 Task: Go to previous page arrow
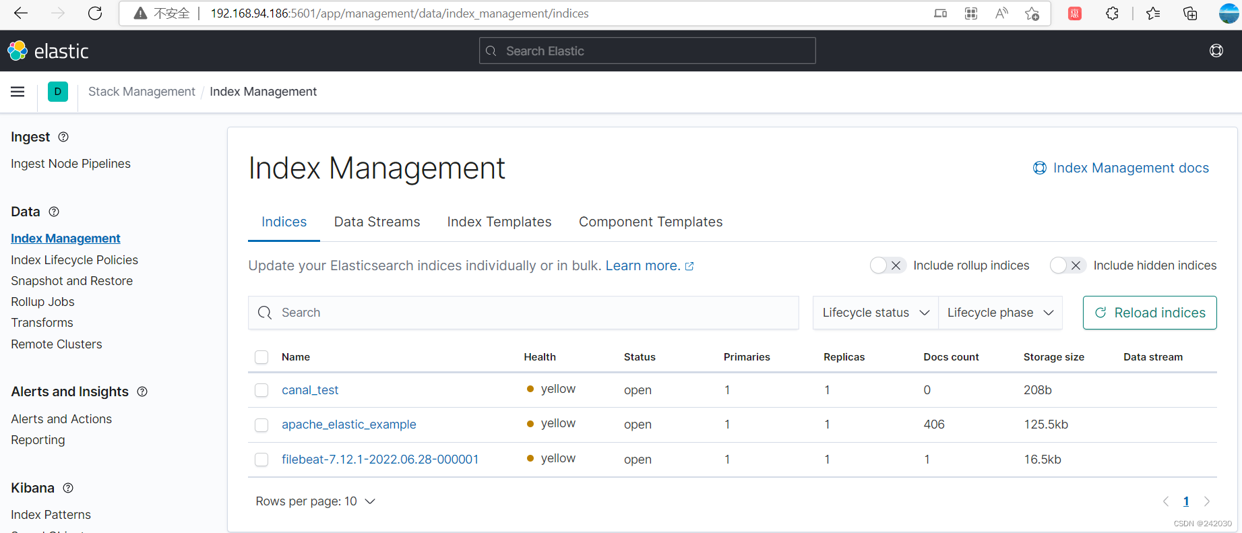pyautogui.click(x=1166, y=501)
